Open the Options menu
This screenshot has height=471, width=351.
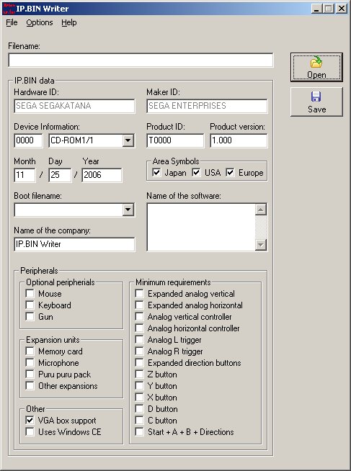tap(40, 22)
